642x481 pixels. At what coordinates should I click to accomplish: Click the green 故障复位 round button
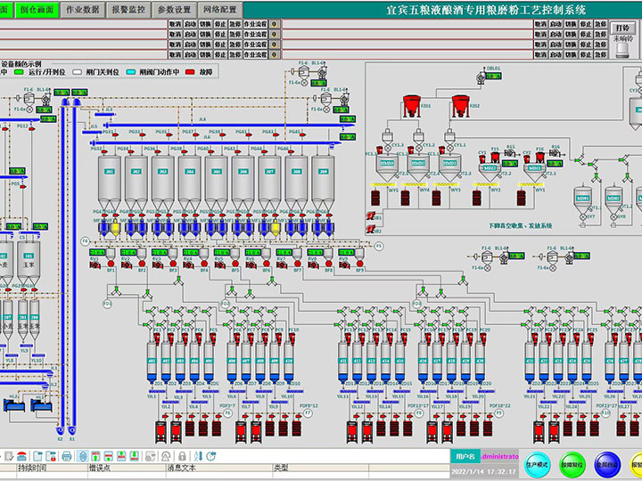tap(572, 465)
